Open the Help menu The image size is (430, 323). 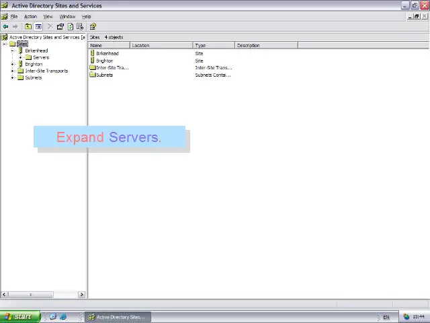coord(87,16)
